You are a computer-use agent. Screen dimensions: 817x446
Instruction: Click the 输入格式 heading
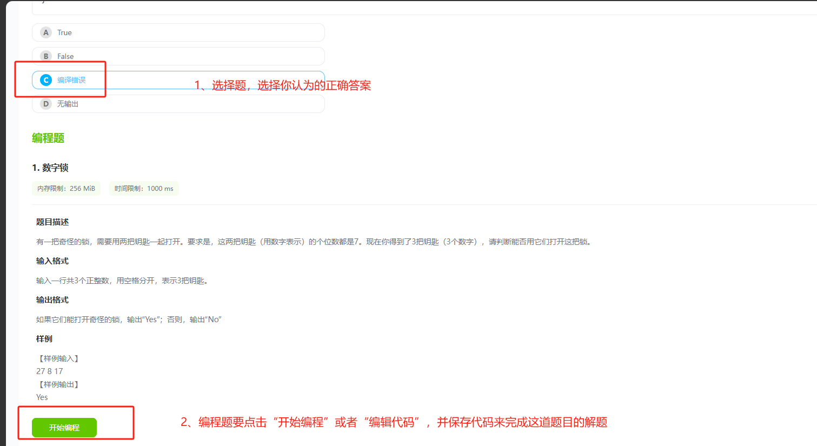point(52,261)
